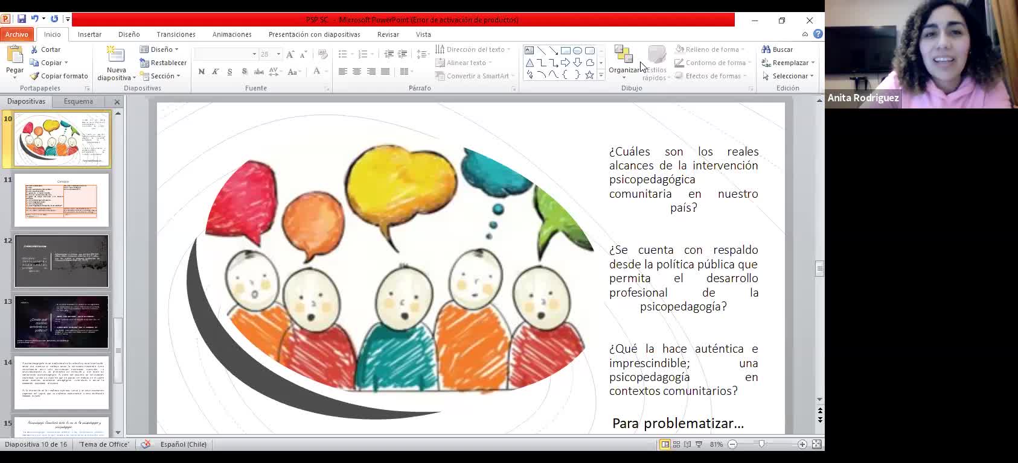Select slide 12 thumbnail

62,261
